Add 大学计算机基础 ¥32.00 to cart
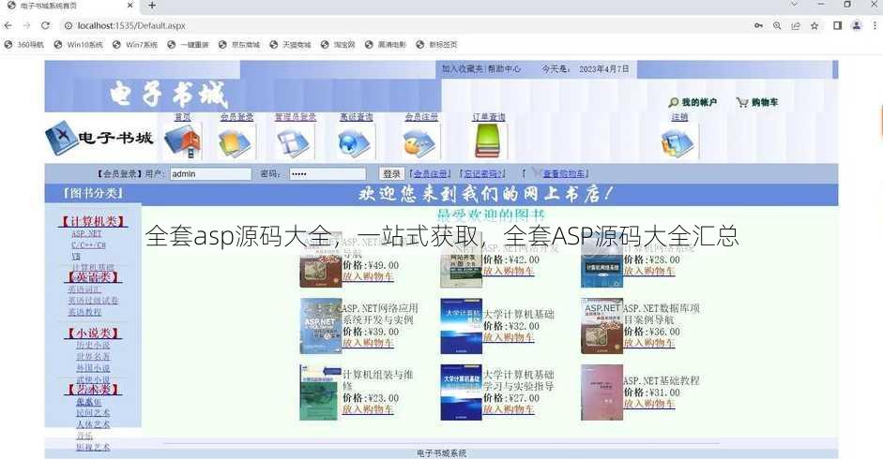Screen dimensions: 883x459 [509, 337]
